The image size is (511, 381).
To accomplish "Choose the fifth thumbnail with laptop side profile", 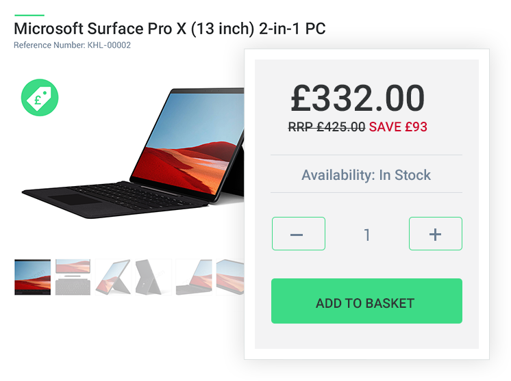I will click(x=194, y=277).
